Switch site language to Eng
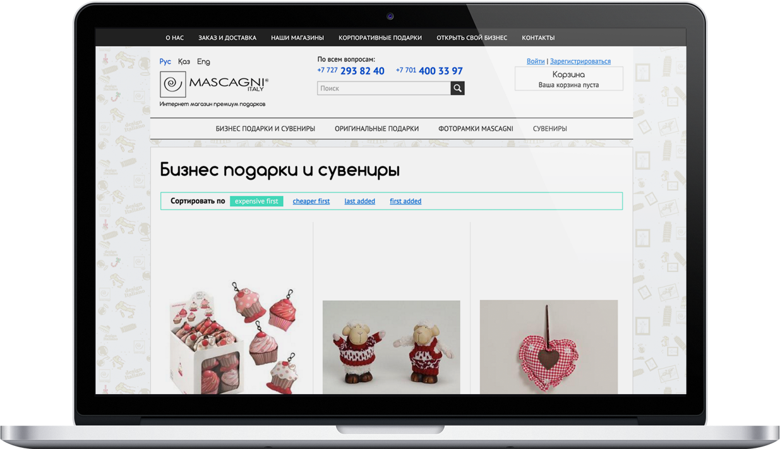This screenshot has height=449, width=780. pos(203,62)
